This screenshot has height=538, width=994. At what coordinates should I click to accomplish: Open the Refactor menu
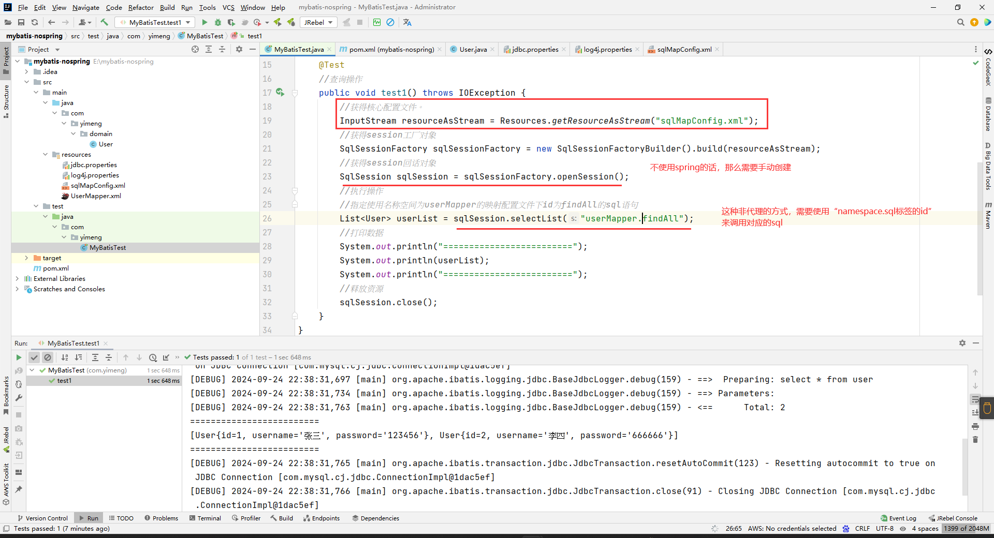coord(141,7)
